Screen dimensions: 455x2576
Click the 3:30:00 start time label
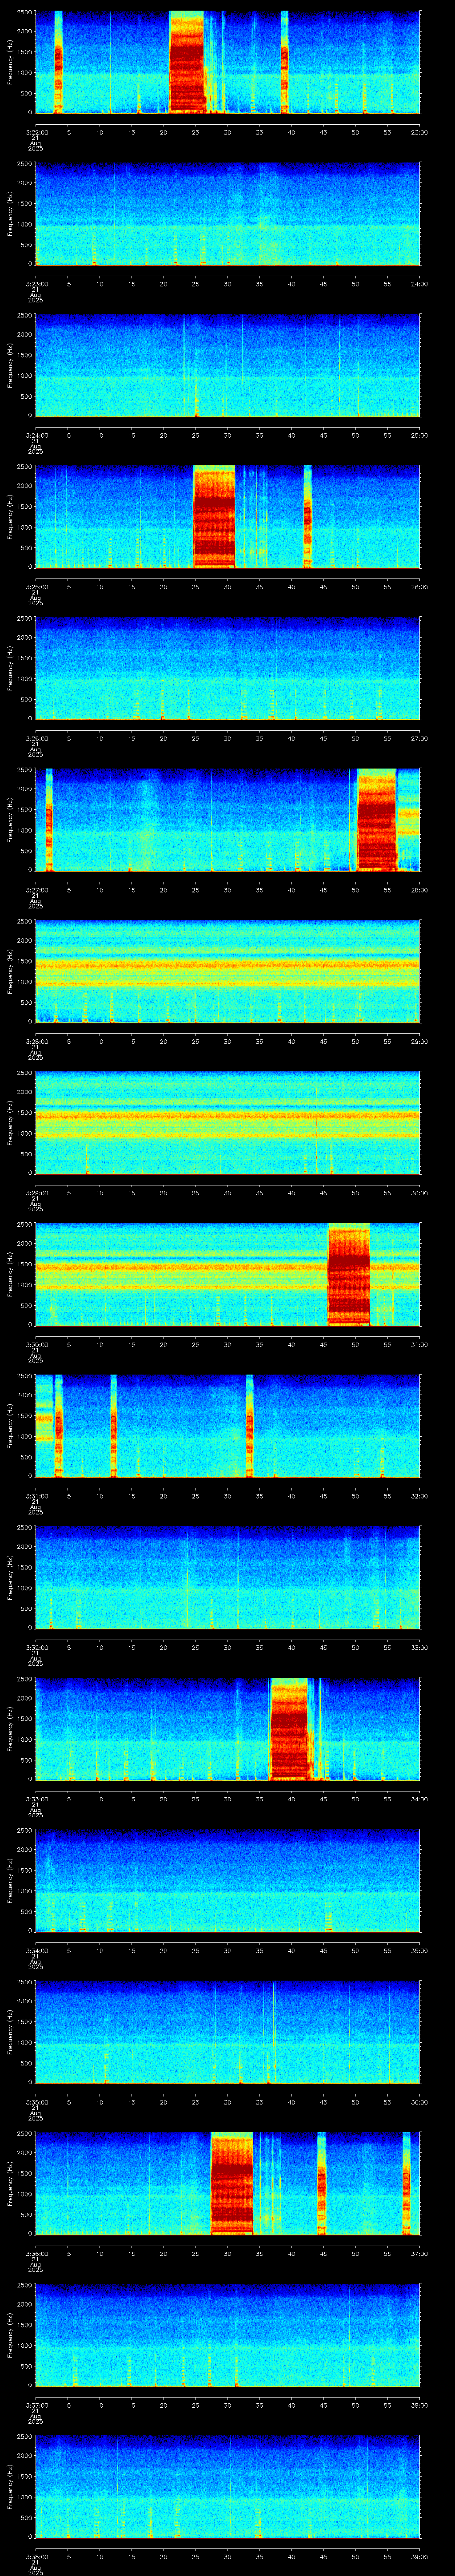pyautogui.click(x=36, y=1345)
